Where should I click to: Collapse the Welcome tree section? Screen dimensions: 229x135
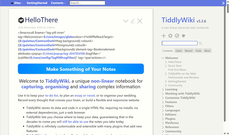click(163, 58)
